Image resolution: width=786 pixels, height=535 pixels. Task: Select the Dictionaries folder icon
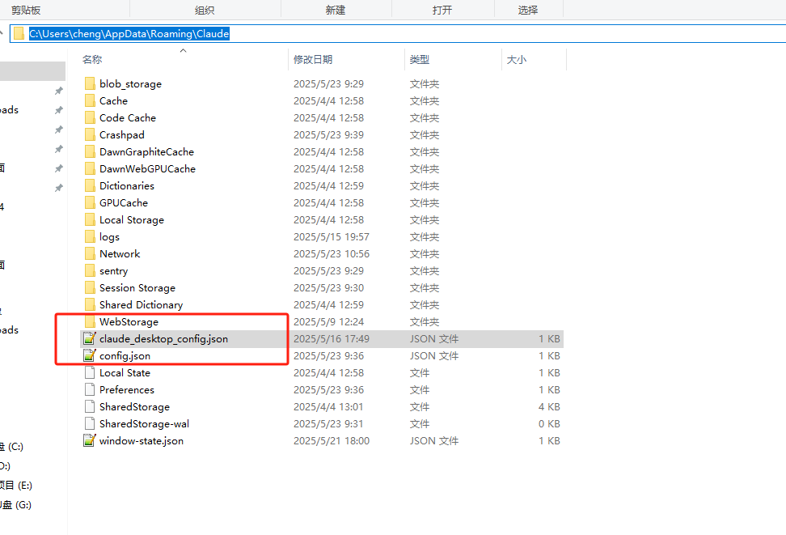click(x=90, y=185)
